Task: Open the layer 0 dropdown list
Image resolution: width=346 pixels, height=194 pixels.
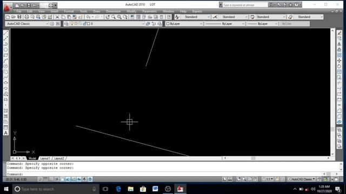Action: (x=143, y=24)
